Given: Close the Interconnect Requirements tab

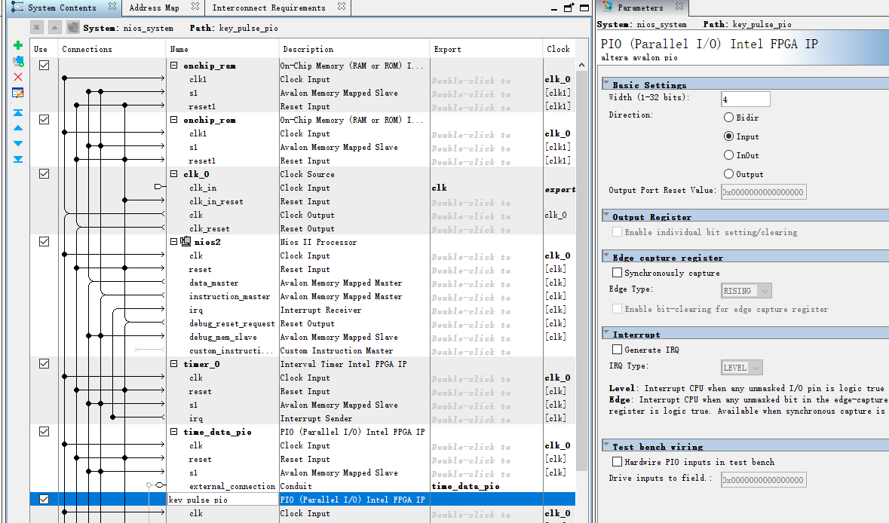Looking at the screenshot, I should (342, 7).
